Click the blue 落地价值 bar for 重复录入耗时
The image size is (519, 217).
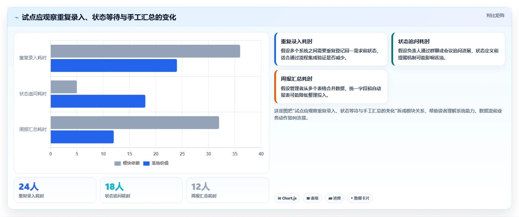click(x=114, y=65)
